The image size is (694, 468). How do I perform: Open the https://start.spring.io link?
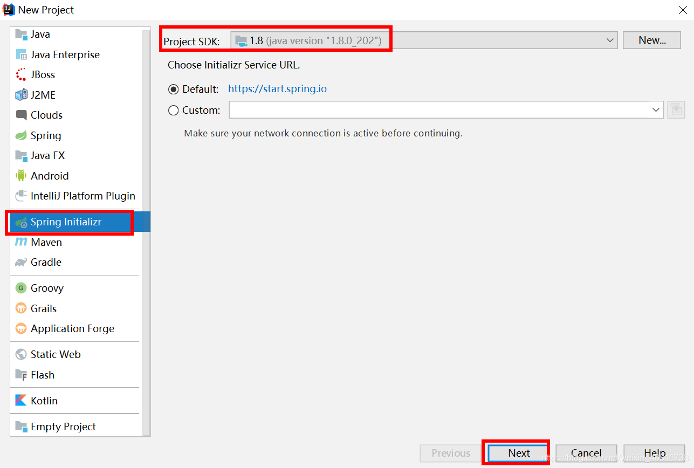click(x=278, y=89)
